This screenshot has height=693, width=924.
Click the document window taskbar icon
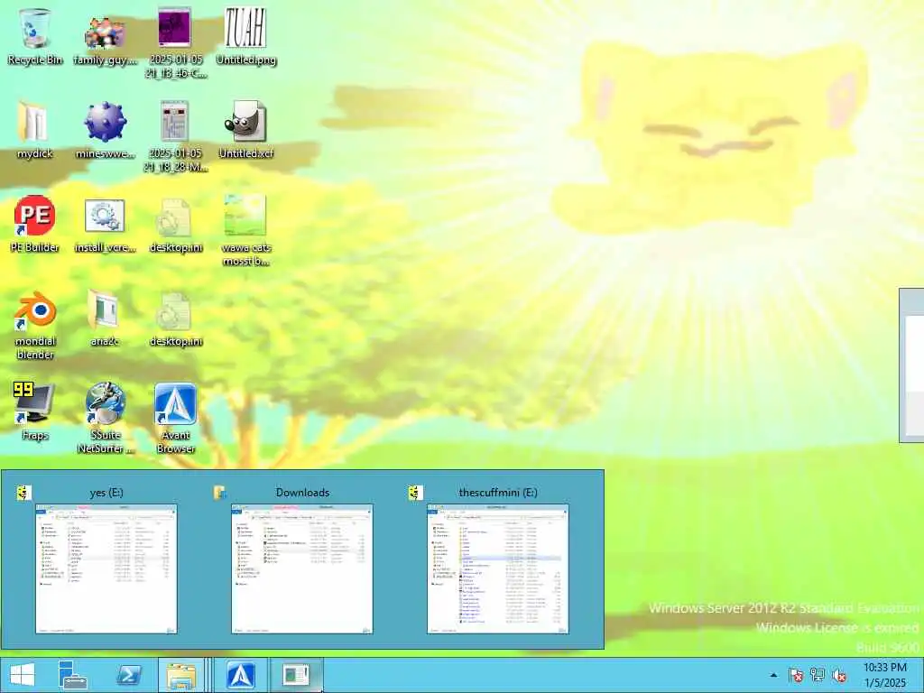pyautogui.click(x=296, y=675)
